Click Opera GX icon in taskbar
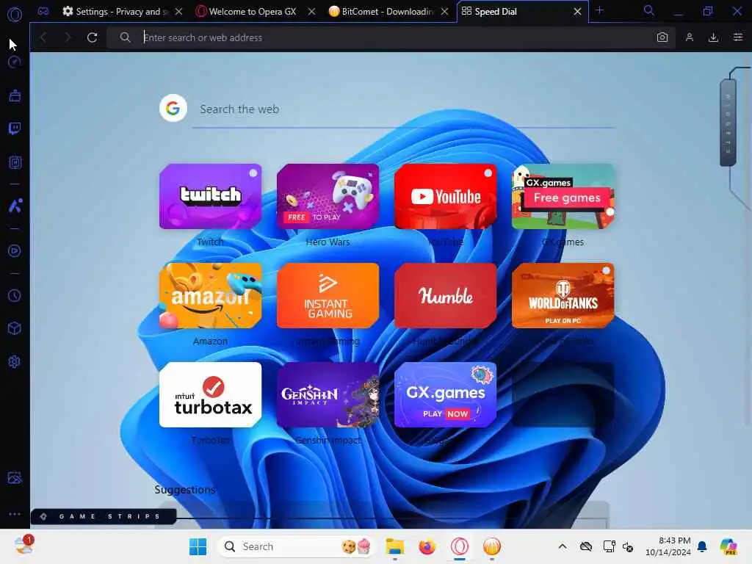The image size is (752, 564). point(460,546)
